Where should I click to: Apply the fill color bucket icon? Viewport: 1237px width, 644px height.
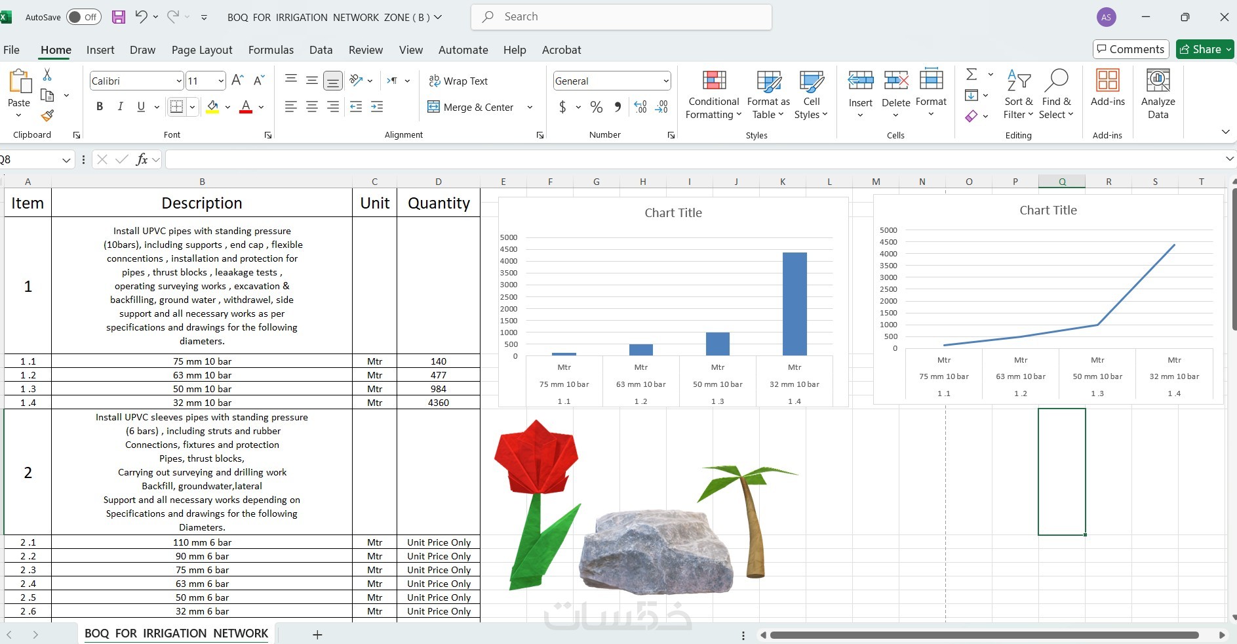(x=212, y=107)
